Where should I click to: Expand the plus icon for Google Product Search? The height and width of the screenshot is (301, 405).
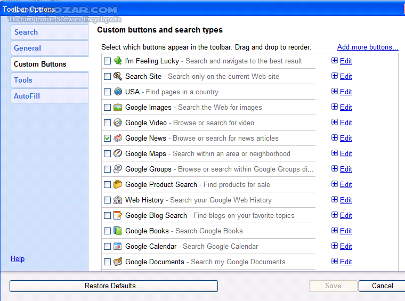coord(335,184)
